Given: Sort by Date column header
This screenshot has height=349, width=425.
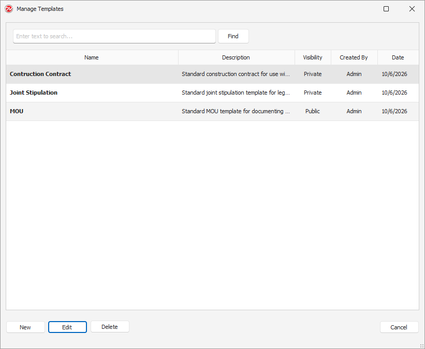Looking at the screenshot, I should (x=398, y=57).
